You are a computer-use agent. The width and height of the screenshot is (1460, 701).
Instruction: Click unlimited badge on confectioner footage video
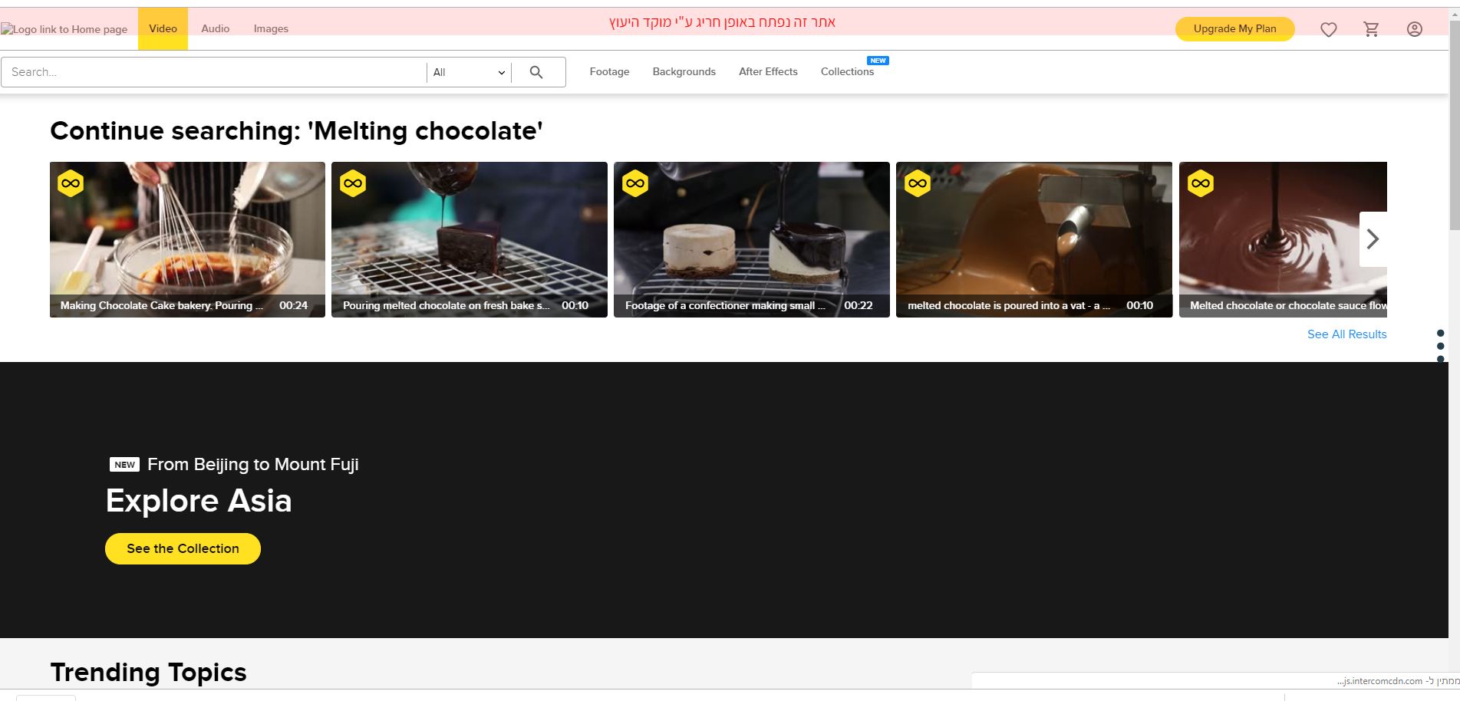[x=635, y=183]
